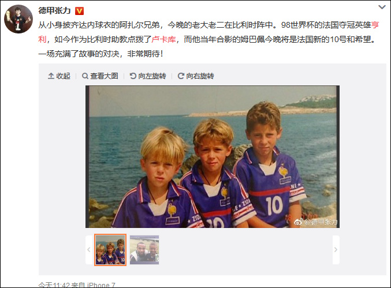Click the main photo of three boys
The height and width of the screenshot is (288, 391).
pyautogui.click(x=213, y=157)
